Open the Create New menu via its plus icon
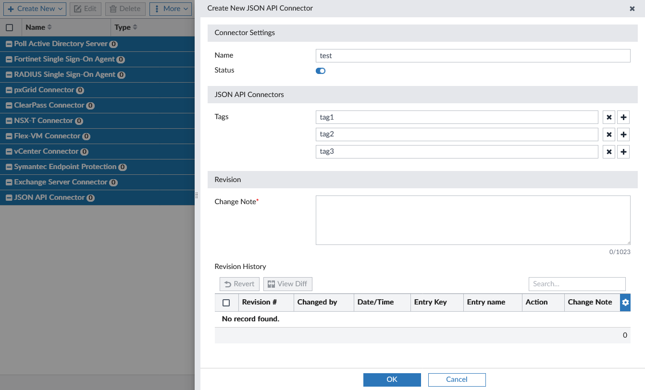Viewport: 645px width, 390px height. 11,9
